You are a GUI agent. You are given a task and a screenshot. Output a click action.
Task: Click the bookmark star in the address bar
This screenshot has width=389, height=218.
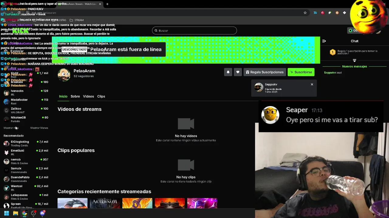pyautogui.click(x=305, y=13)
